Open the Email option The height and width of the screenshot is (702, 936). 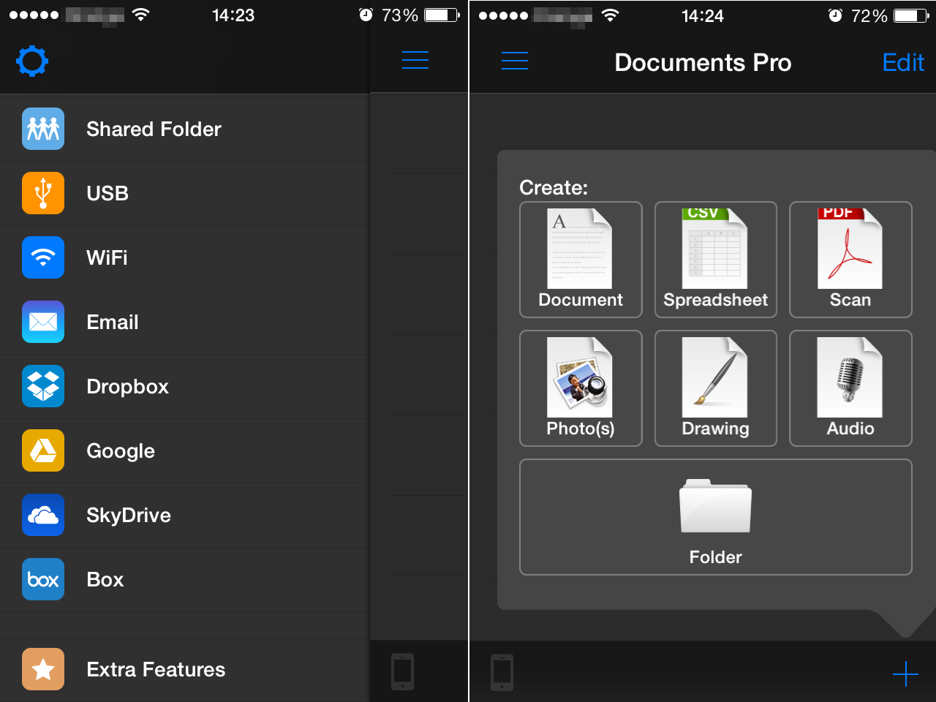[x=184, y=322]
